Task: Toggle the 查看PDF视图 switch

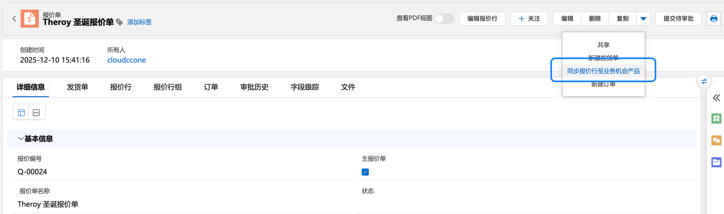Action: click(444, 18)
